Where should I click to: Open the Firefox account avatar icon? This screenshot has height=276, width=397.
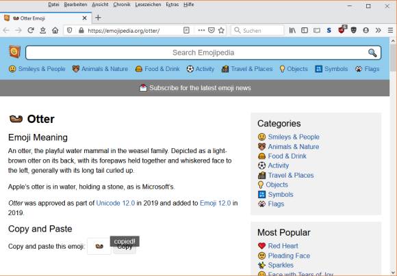pos(366,30)
